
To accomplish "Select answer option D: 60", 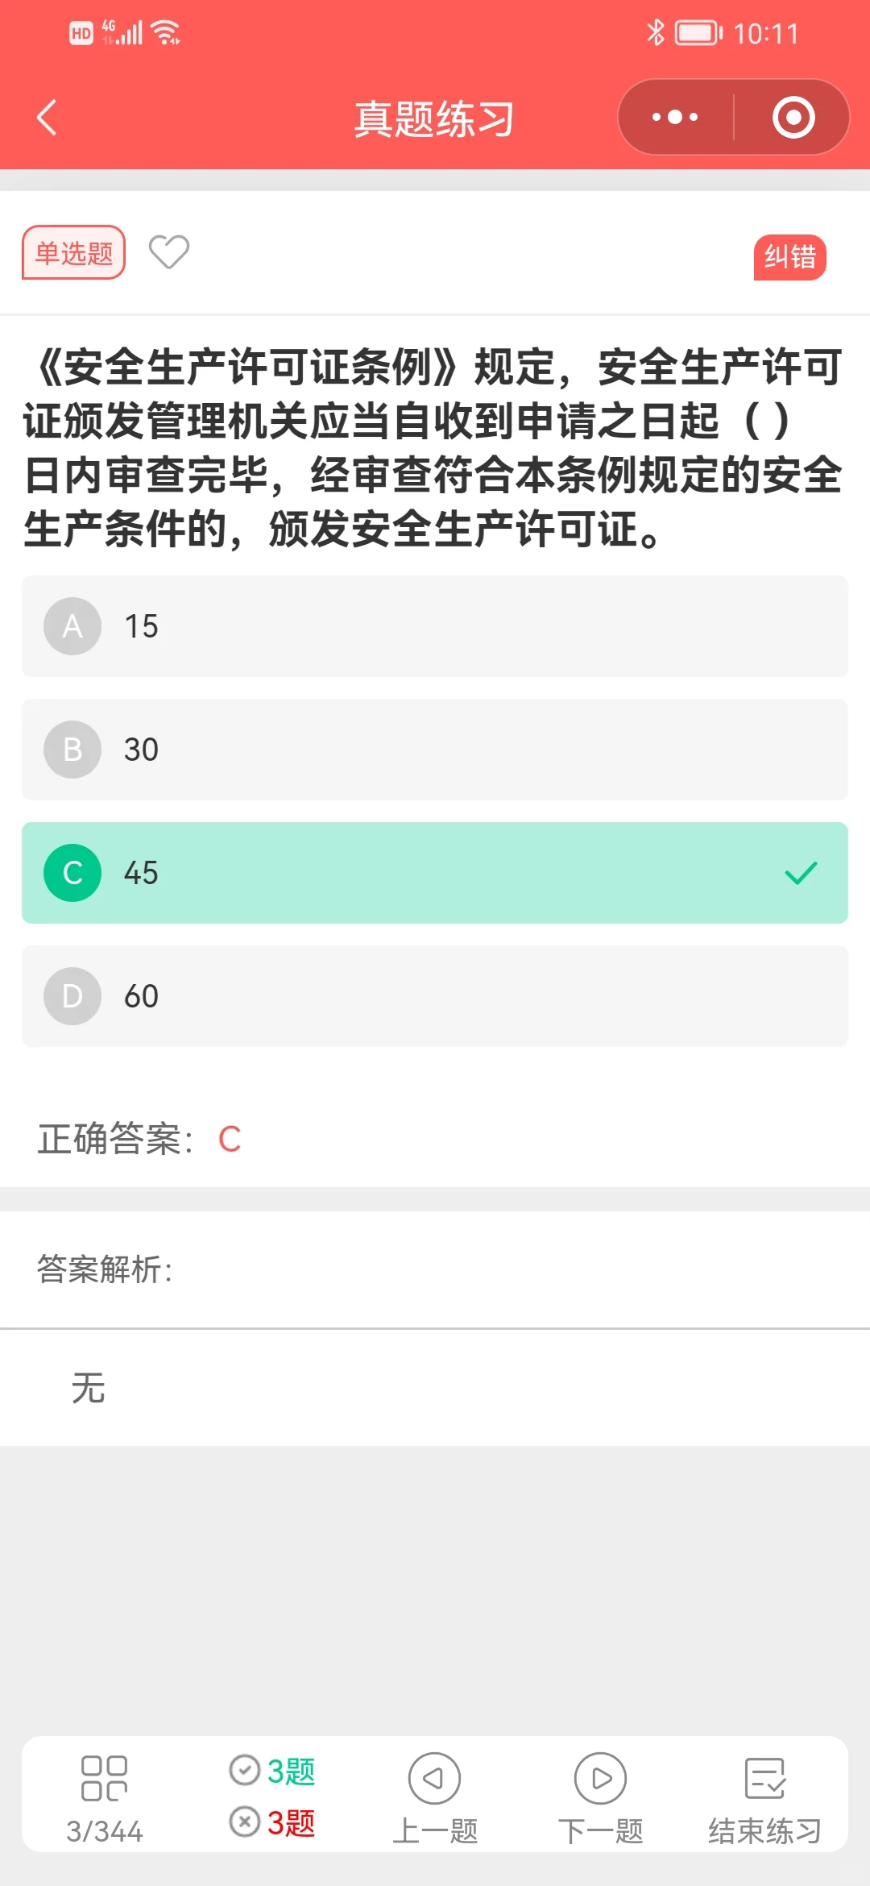I will (435, 996).
